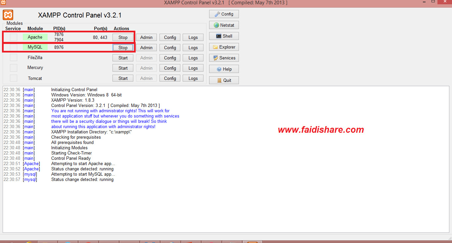The image size is (452, 243).
Task: Click the Mercury module name
Action: tap(35, 67)
